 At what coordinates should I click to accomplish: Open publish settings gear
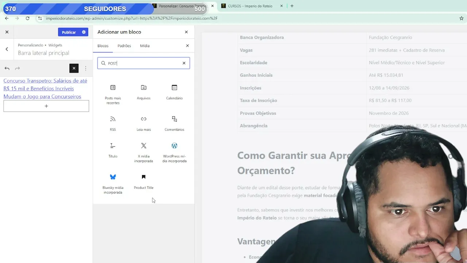(x=84, y=32)
